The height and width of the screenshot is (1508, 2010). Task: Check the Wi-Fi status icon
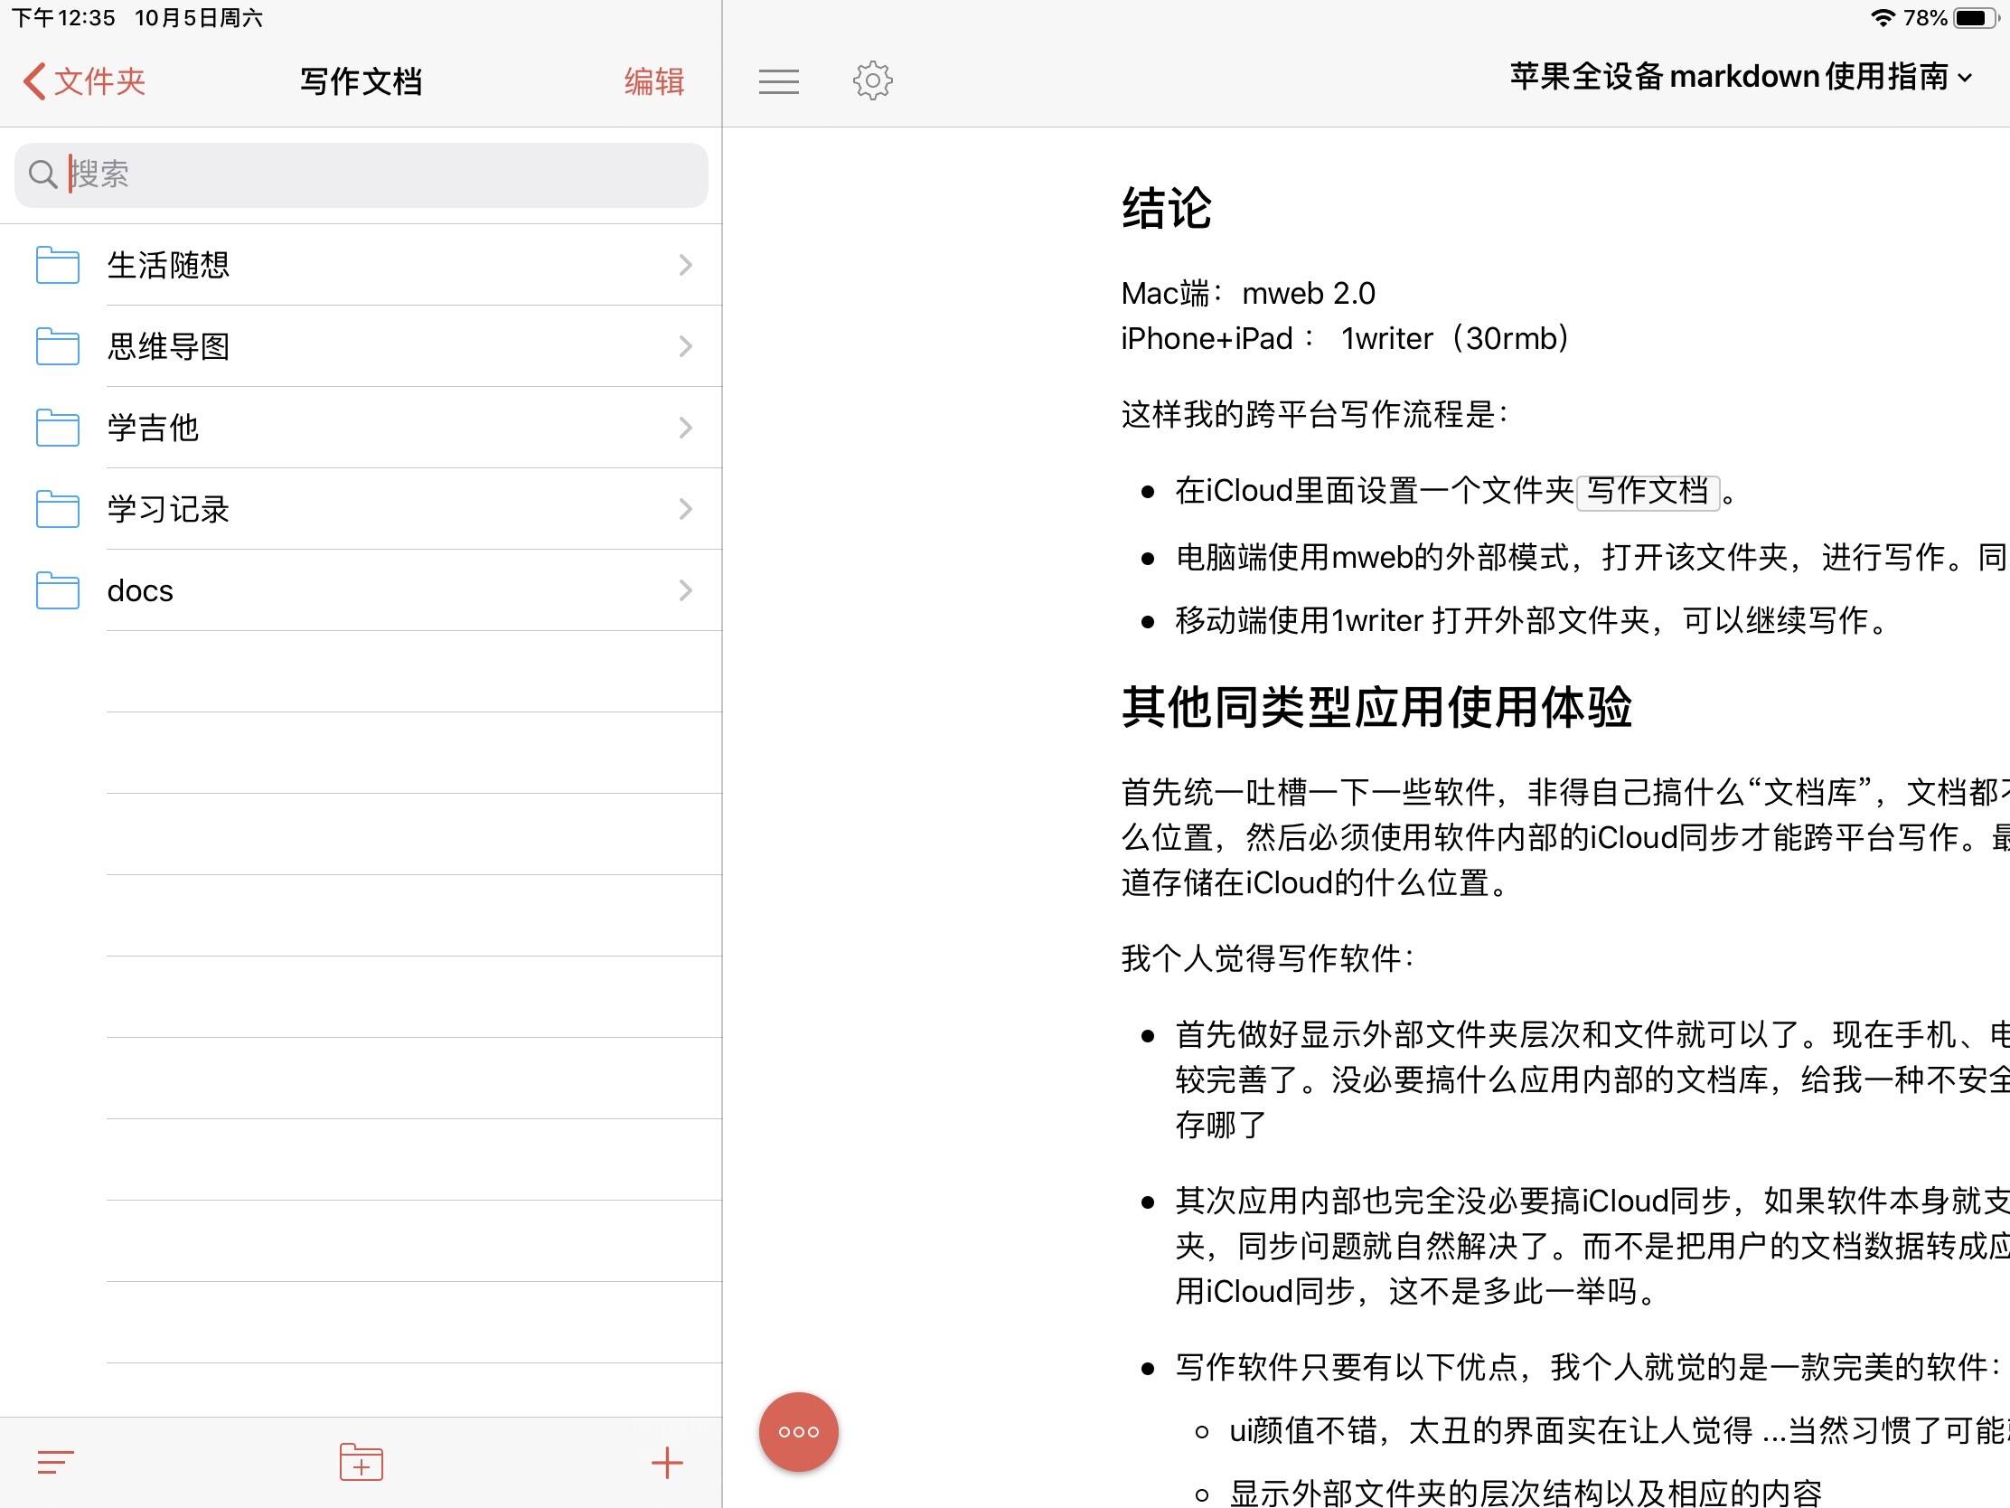click(1882, 17)
